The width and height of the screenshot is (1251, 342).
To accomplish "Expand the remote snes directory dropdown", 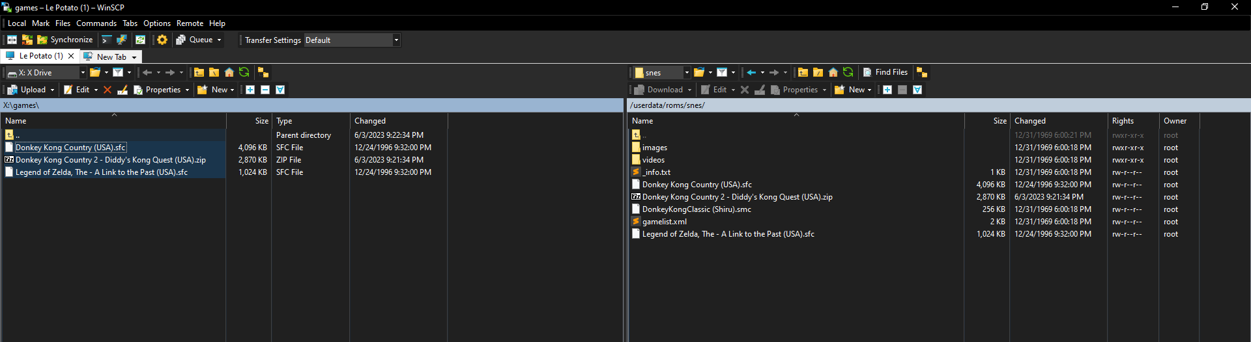I will 686,73.
